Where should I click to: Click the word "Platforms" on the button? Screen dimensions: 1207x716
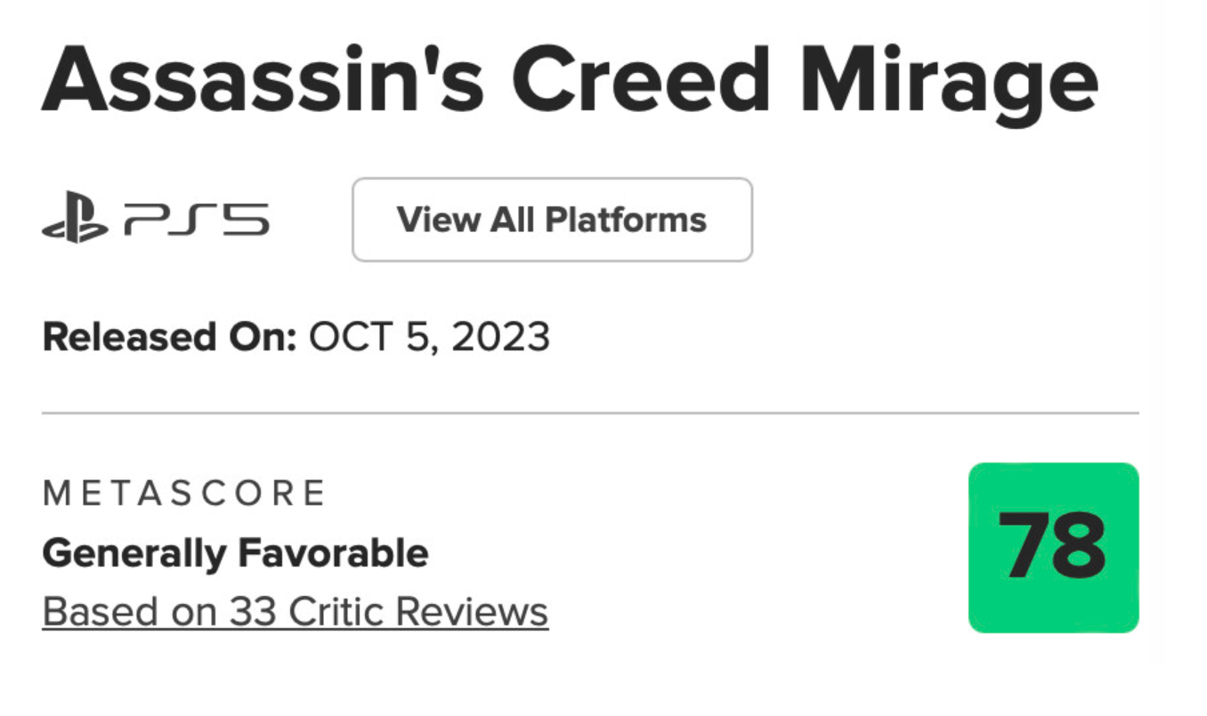coord(626,220)
